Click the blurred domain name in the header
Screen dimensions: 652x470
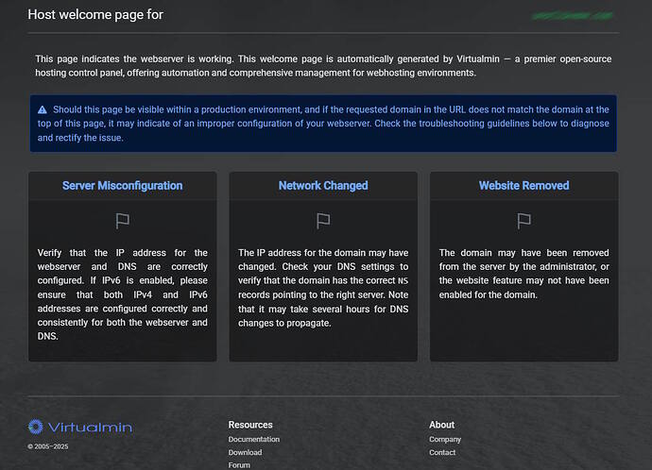pos(571,16)
